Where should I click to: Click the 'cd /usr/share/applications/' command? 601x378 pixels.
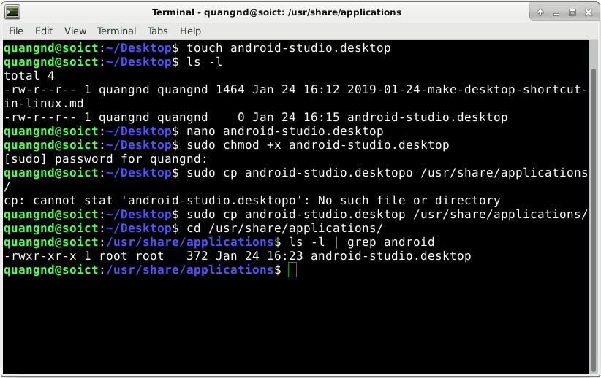[x=285, y=228]
